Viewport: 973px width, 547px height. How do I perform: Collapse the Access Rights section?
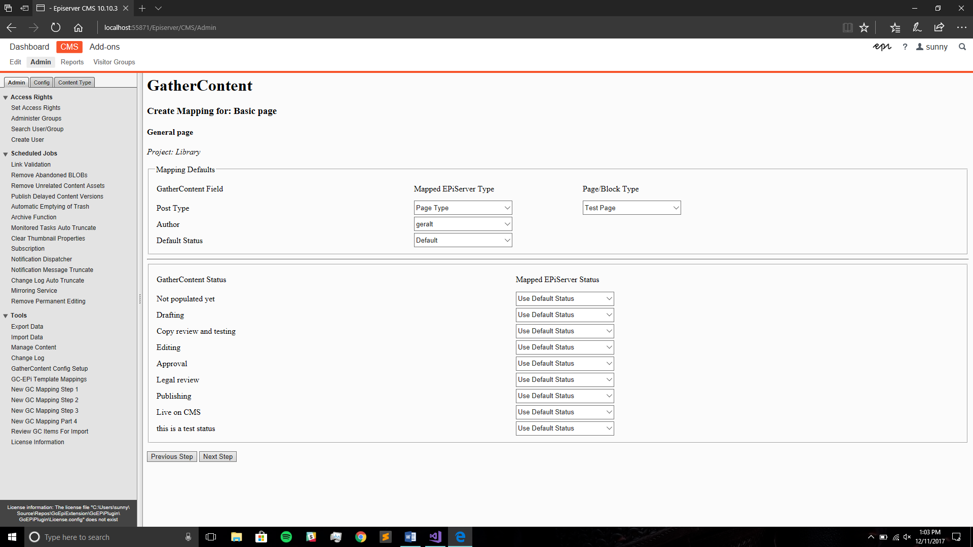tap(6, 97)
